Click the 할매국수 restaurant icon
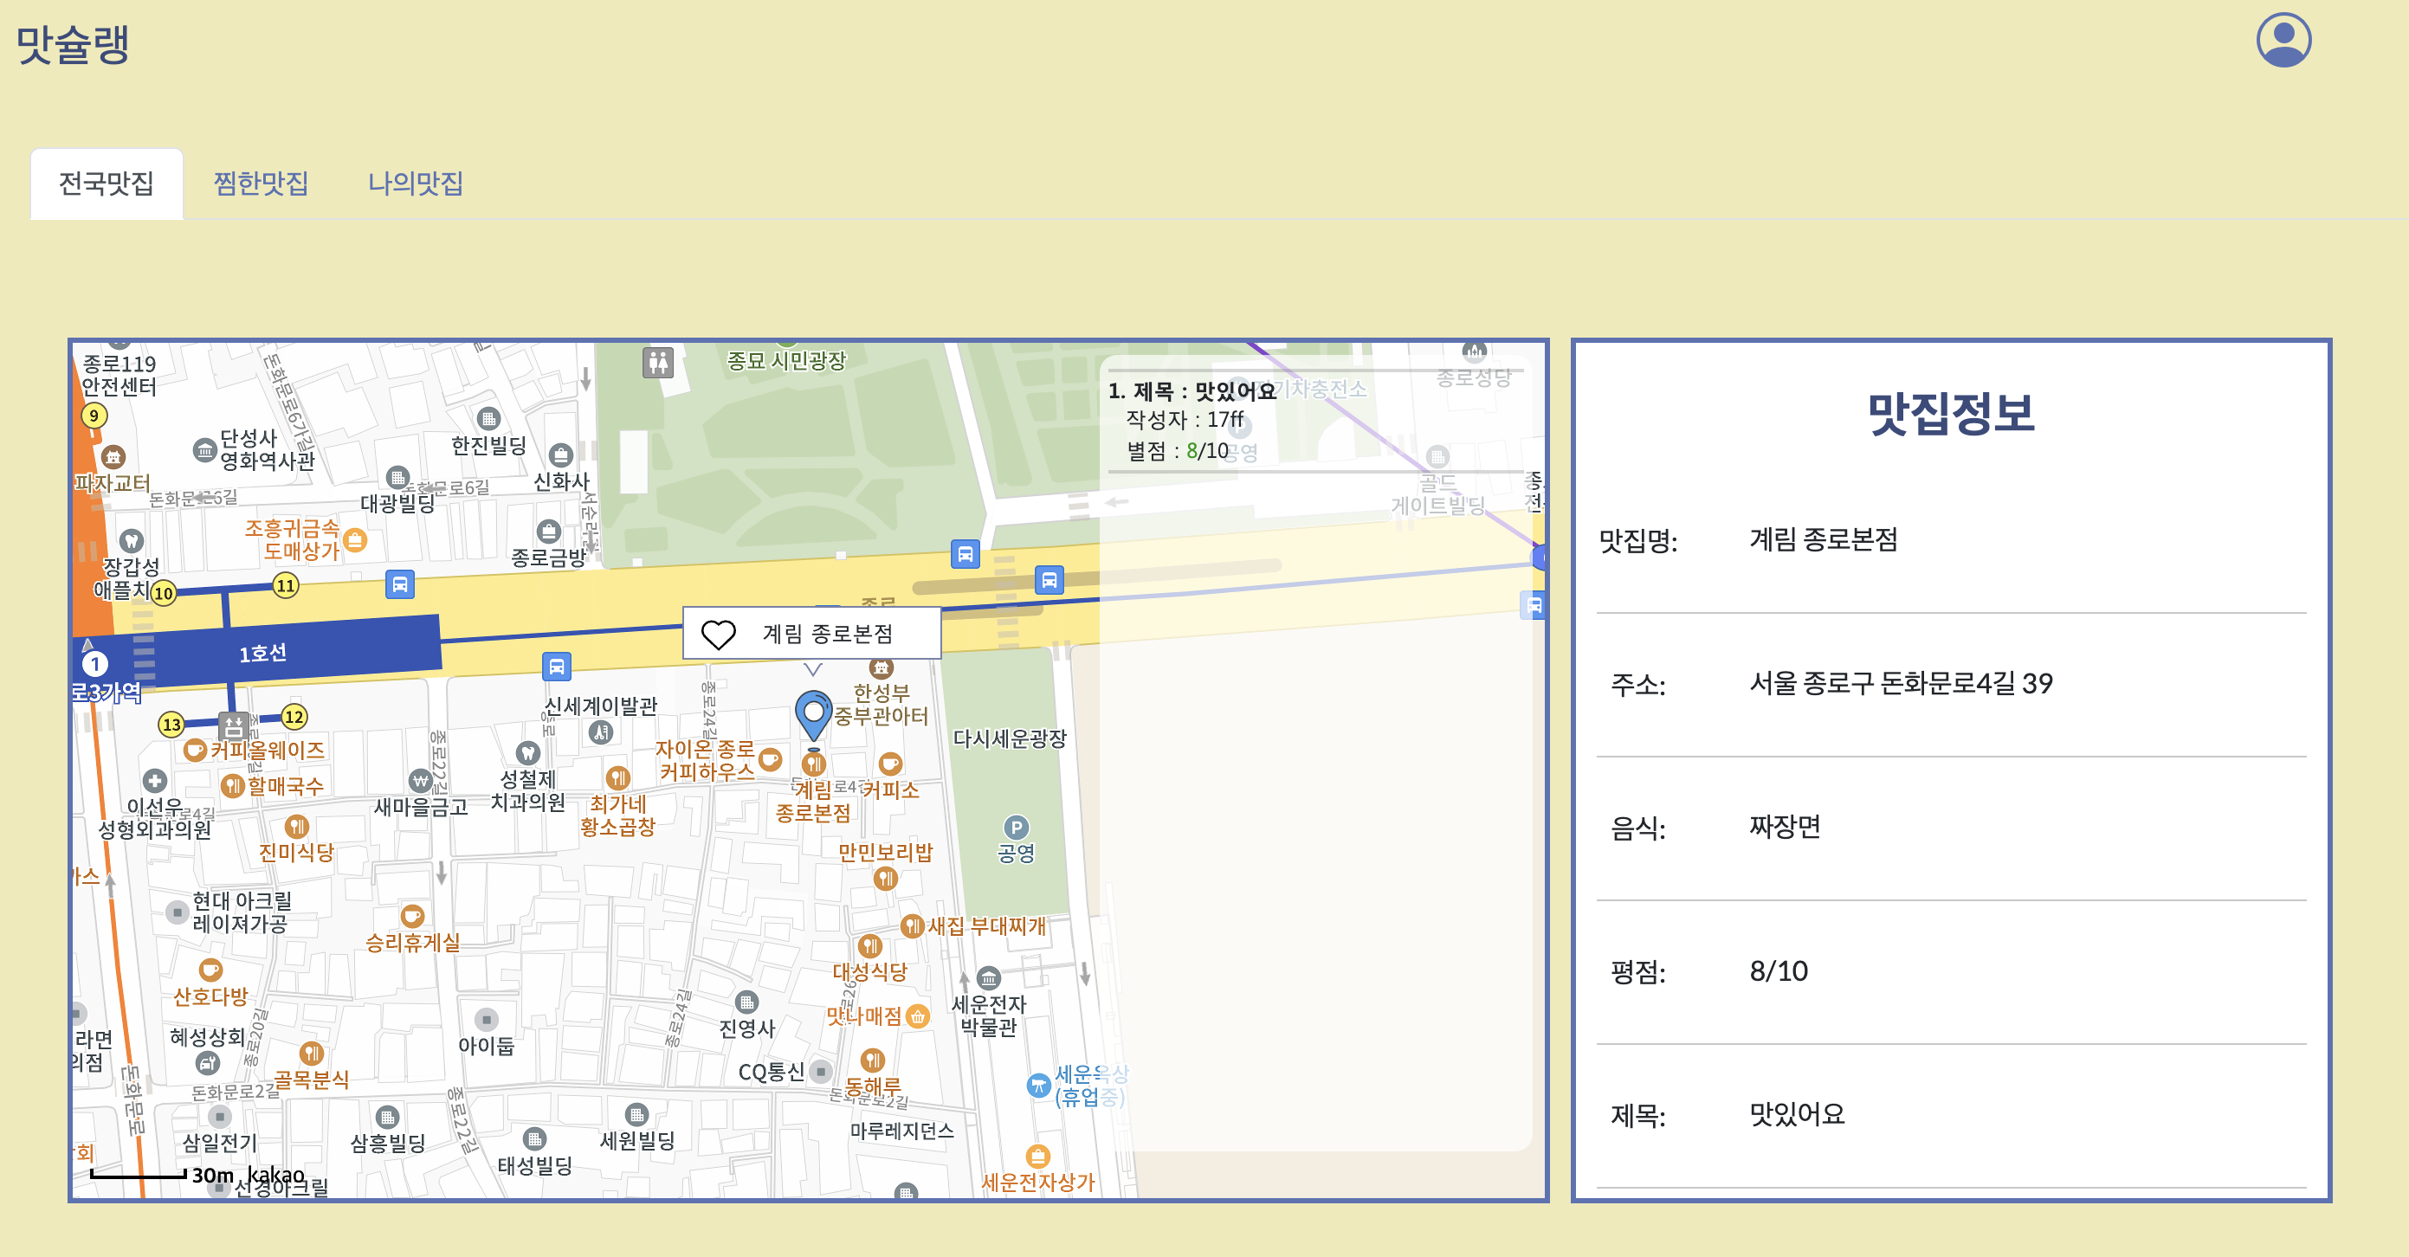The image size is (2409, 1257). 232,786
